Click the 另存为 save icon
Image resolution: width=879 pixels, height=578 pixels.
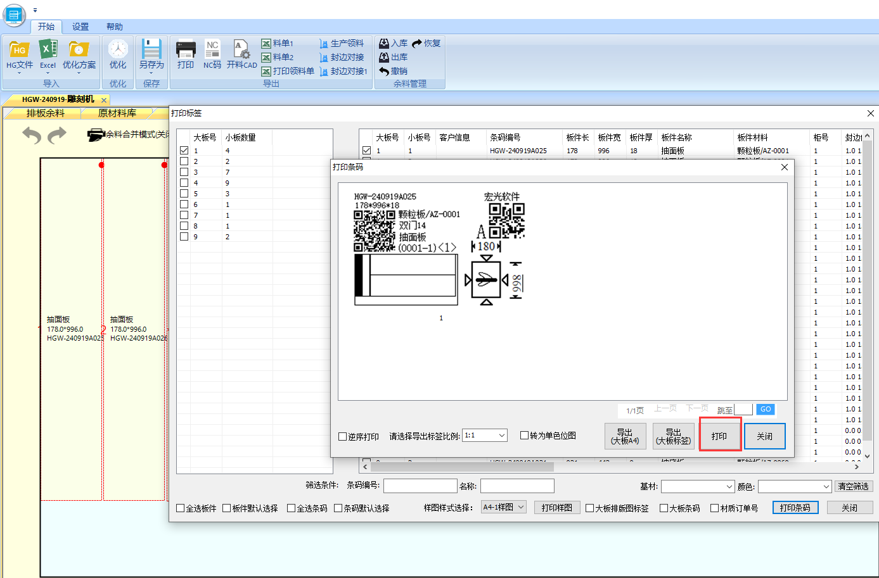[x=151, y=49]
